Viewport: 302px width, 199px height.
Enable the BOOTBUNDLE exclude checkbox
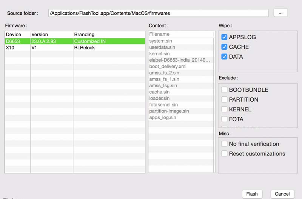coord(224,90)
